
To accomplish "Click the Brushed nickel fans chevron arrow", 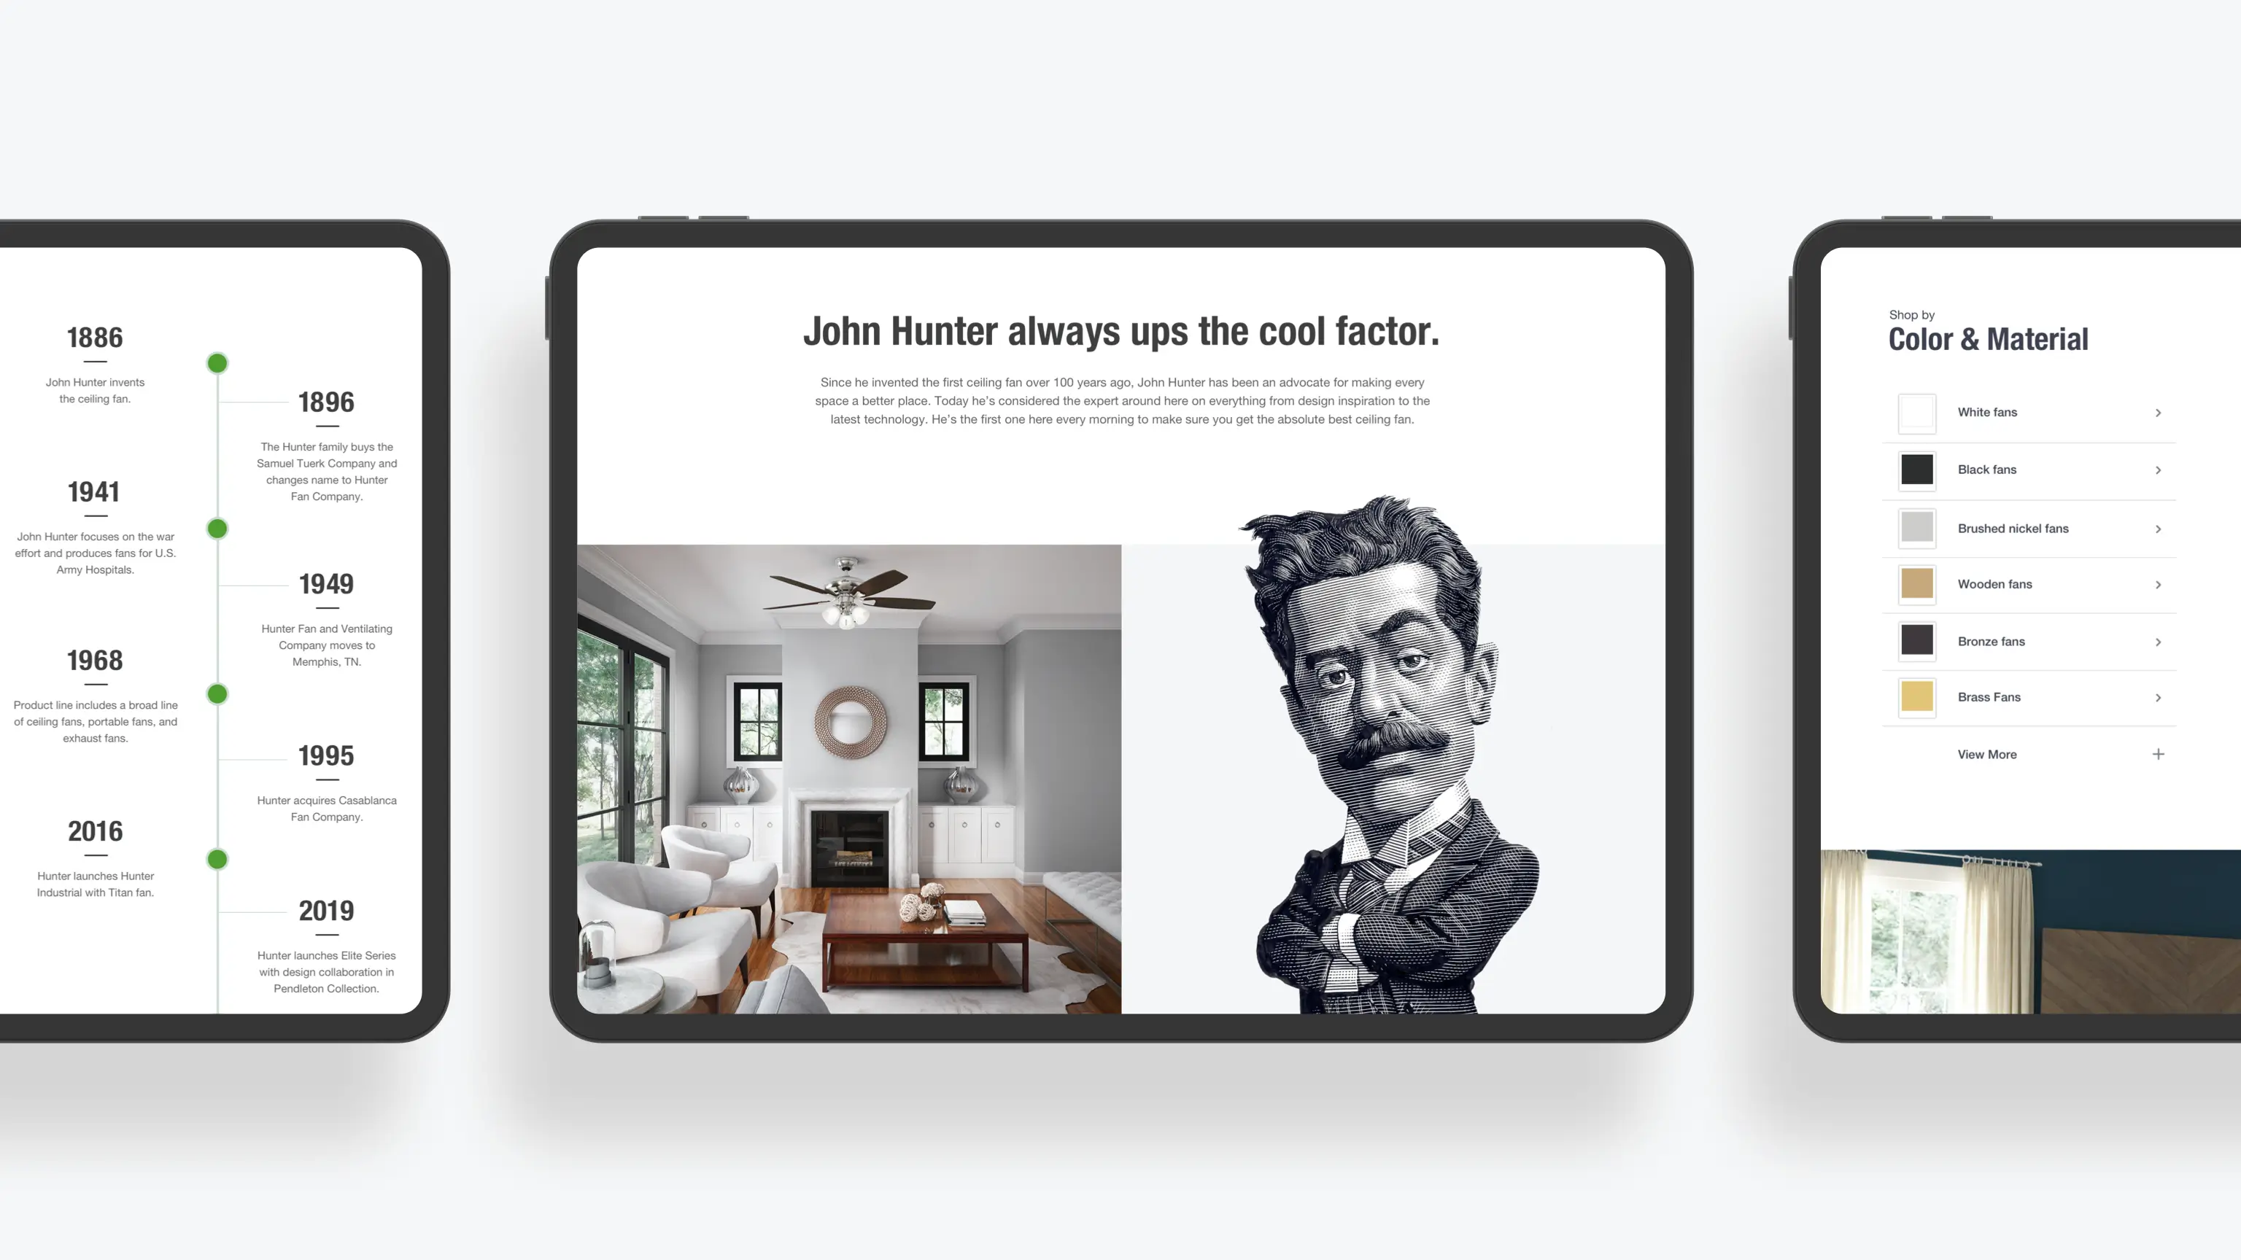I will point(2159,528).
